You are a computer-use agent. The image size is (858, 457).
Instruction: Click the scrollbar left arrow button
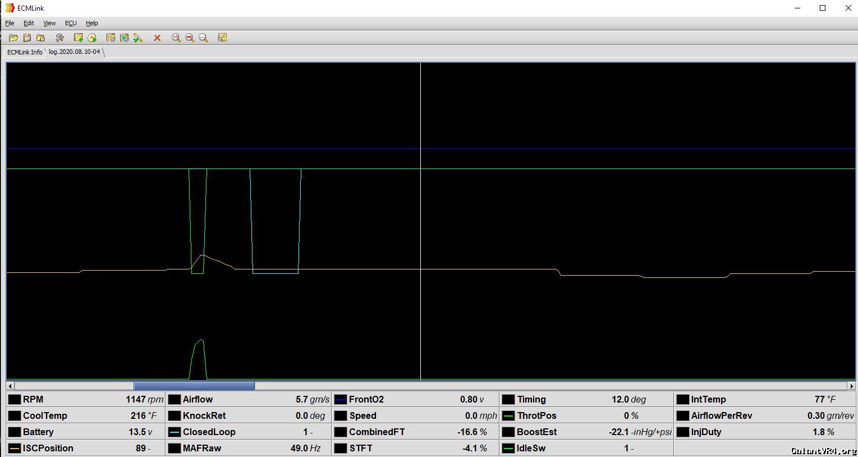click(x=10, y=386)
